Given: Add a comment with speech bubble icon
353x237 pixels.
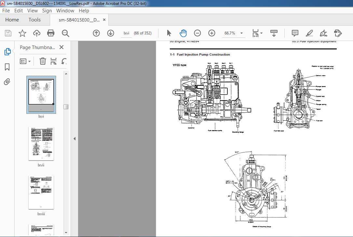Looking at the screenshot, I should (x=295, y=33).
